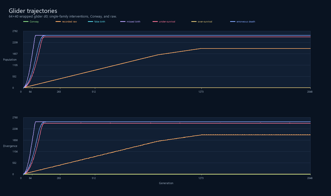Click the pink under-survival legend swatch
This screenshot has width=331, height=196.
click(155, 21)
